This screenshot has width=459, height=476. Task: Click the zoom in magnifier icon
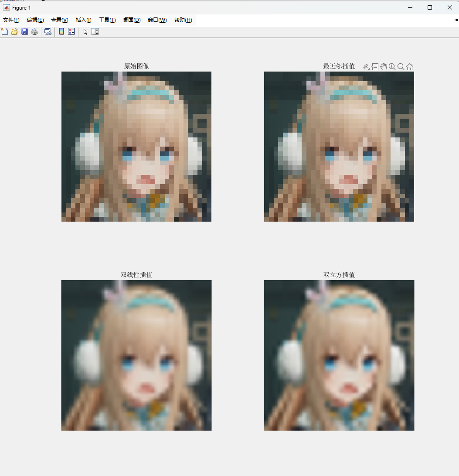point(392,67)
